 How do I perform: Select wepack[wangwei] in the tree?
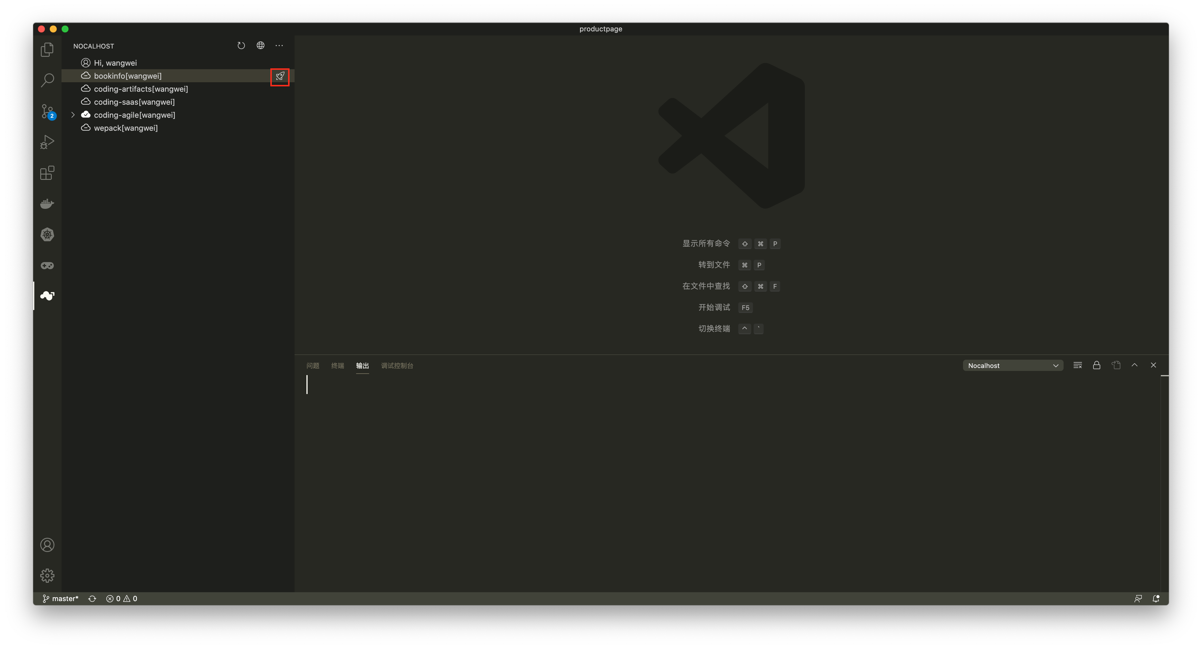tap(125, 128)
